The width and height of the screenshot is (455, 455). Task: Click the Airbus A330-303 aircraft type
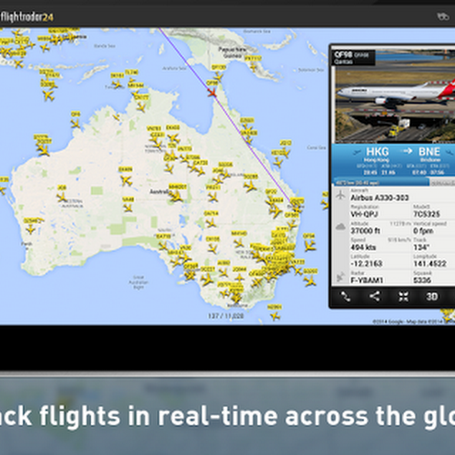[x=379, y=197]
